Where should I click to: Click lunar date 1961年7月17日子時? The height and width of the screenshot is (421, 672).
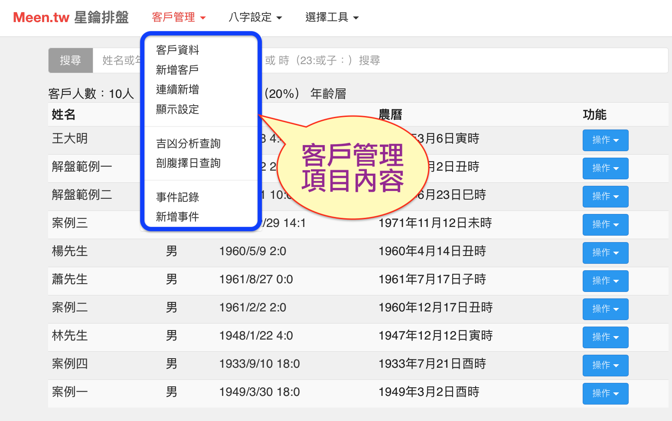[x=432, y=279]
